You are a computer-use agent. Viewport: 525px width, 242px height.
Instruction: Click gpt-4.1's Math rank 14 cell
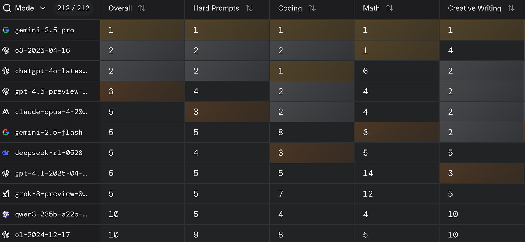click(x=397, y=173)
